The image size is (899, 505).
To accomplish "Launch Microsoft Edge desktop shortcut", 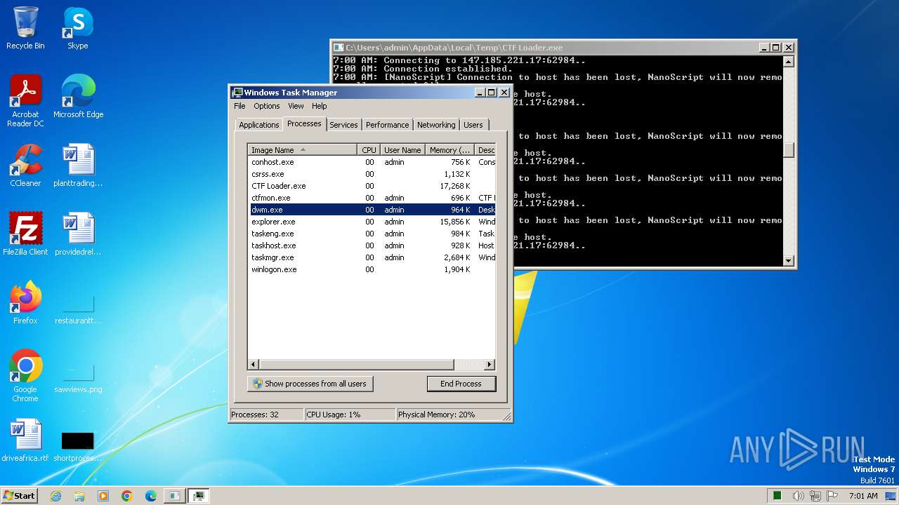I will coord(78,97).
